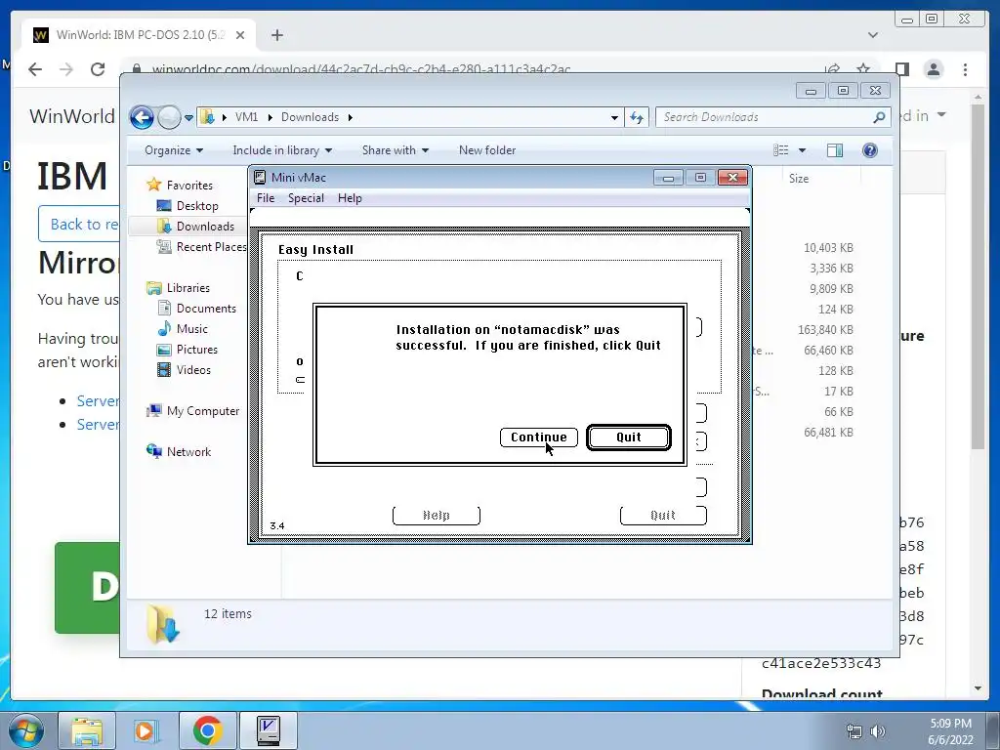Open the Explorer recent pages dropdown arrow
The width and height of the screenshot is (1000, 750).
tap(188, 118)
